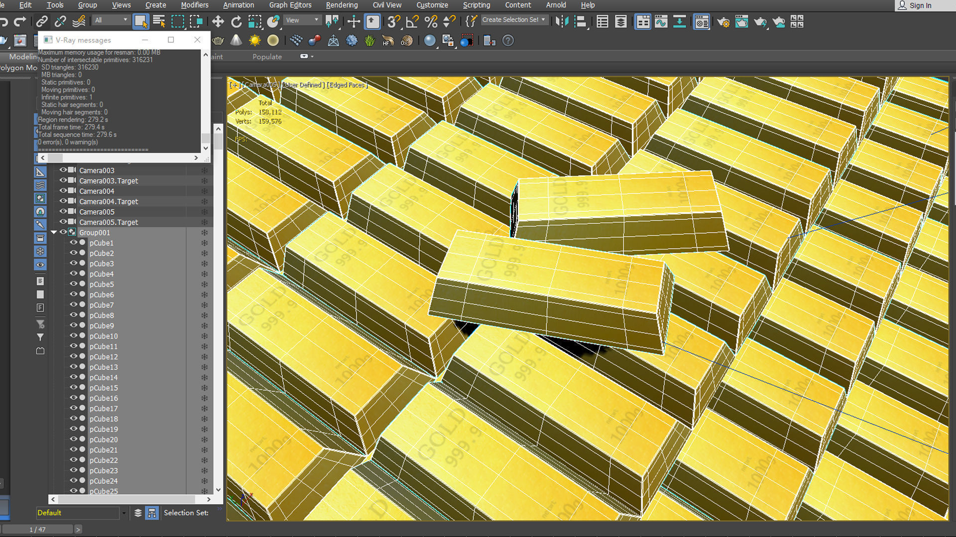The width and height of the screenshot is (956, 537).
Task: Toggle the Window/Crossing selection mode
Action: [x=196, y=21]
